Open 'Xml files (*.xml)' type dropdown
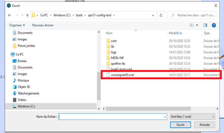 (x=193, y=117)
